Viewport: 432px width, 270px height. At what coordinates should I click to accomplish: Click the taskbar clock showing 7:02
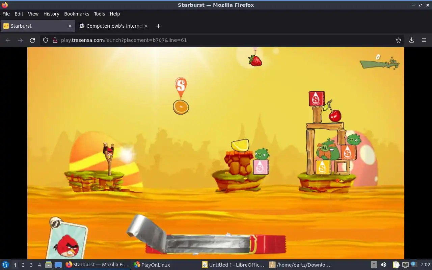coord(425,265)
